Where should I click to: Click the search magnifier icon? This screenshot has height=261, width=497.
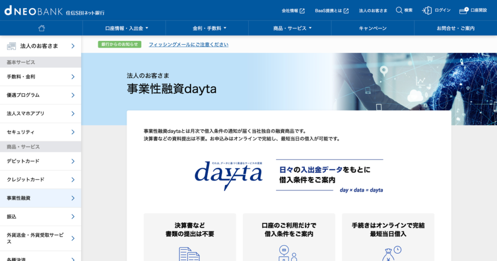coord(399,10)
